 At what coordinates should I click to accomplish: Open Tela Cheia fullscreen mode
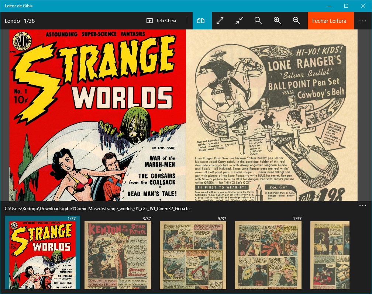tap(161, 21)
